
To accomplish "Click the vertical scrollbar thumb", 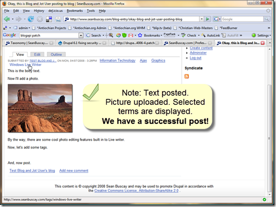I will [x=269, y=138].
